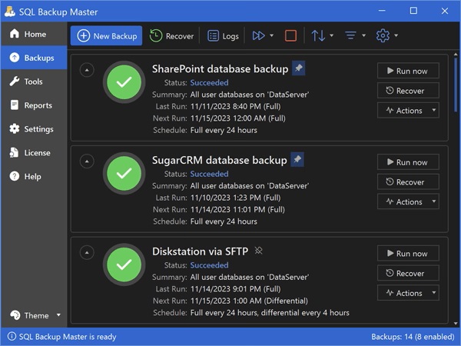Expand the sort options dropdown arrow

(332, 35)
